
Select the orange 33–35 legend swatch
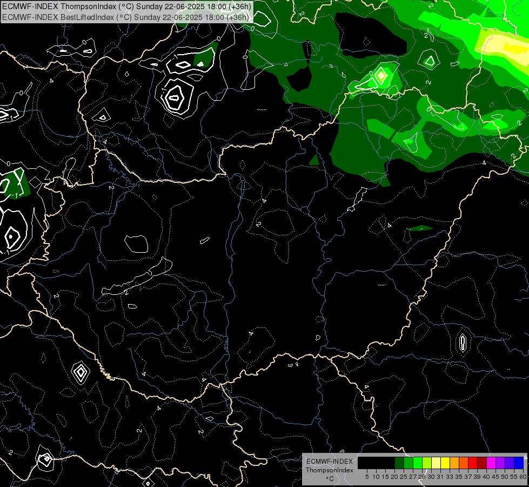[454, 463]
